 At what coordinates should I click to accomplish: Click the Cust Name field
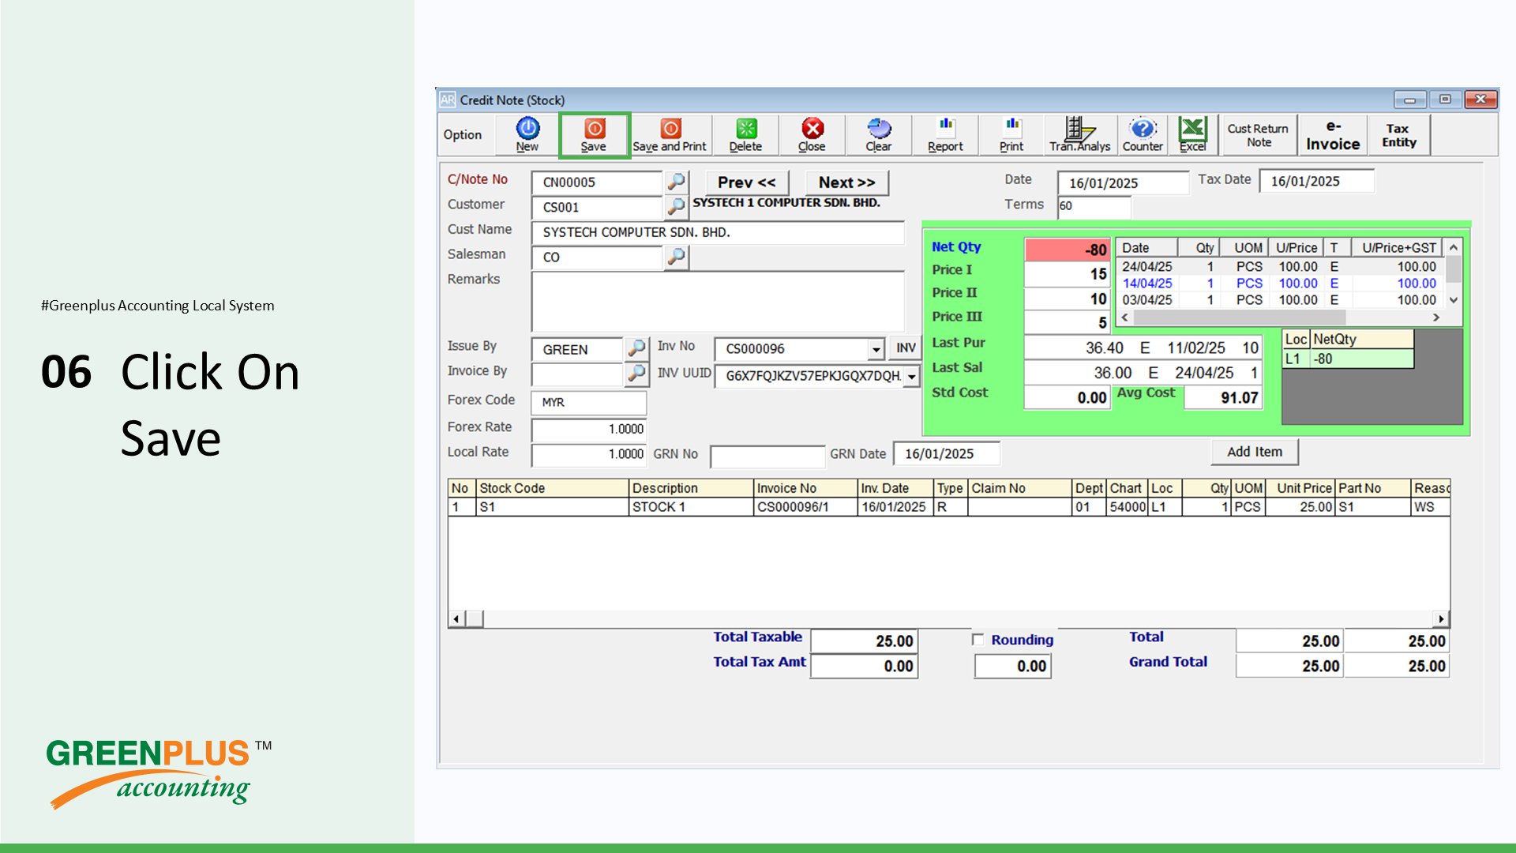click(718, 232)
